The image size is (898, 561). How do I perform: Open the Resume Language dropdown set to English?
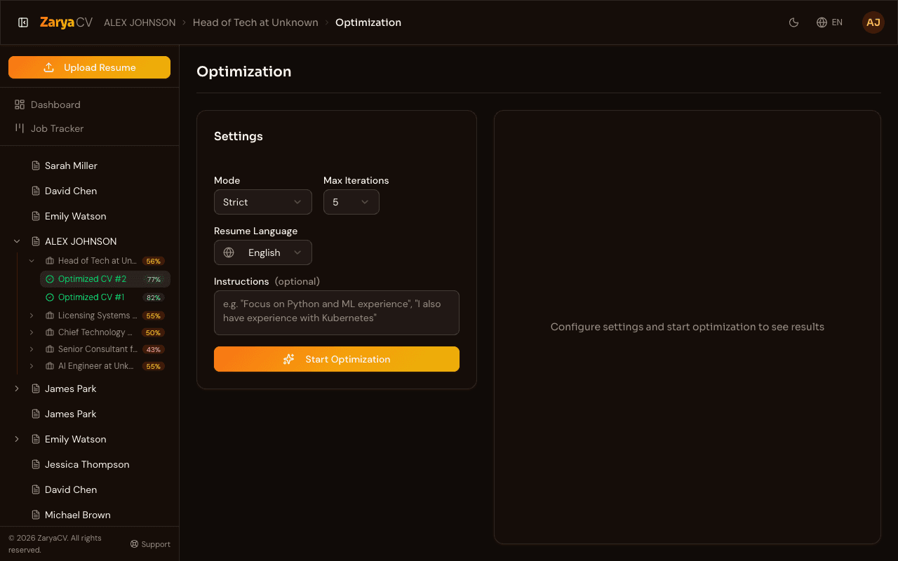[262, 252]
